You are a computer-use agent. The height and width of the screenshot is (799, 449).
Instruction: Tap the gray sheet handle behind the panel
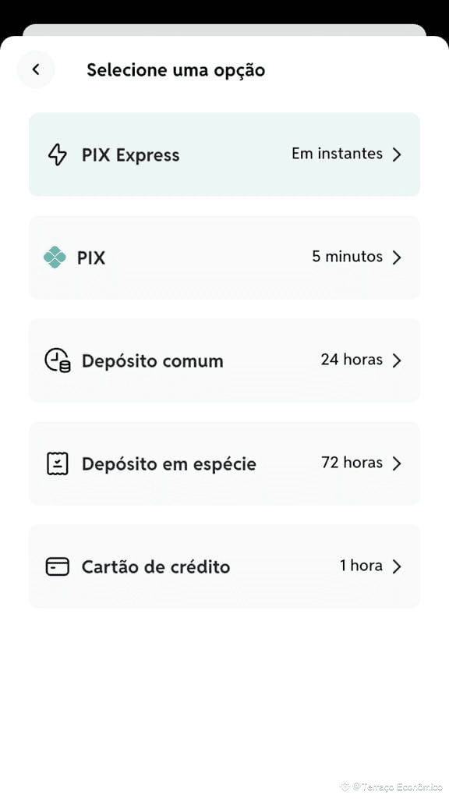coord(224,30)
